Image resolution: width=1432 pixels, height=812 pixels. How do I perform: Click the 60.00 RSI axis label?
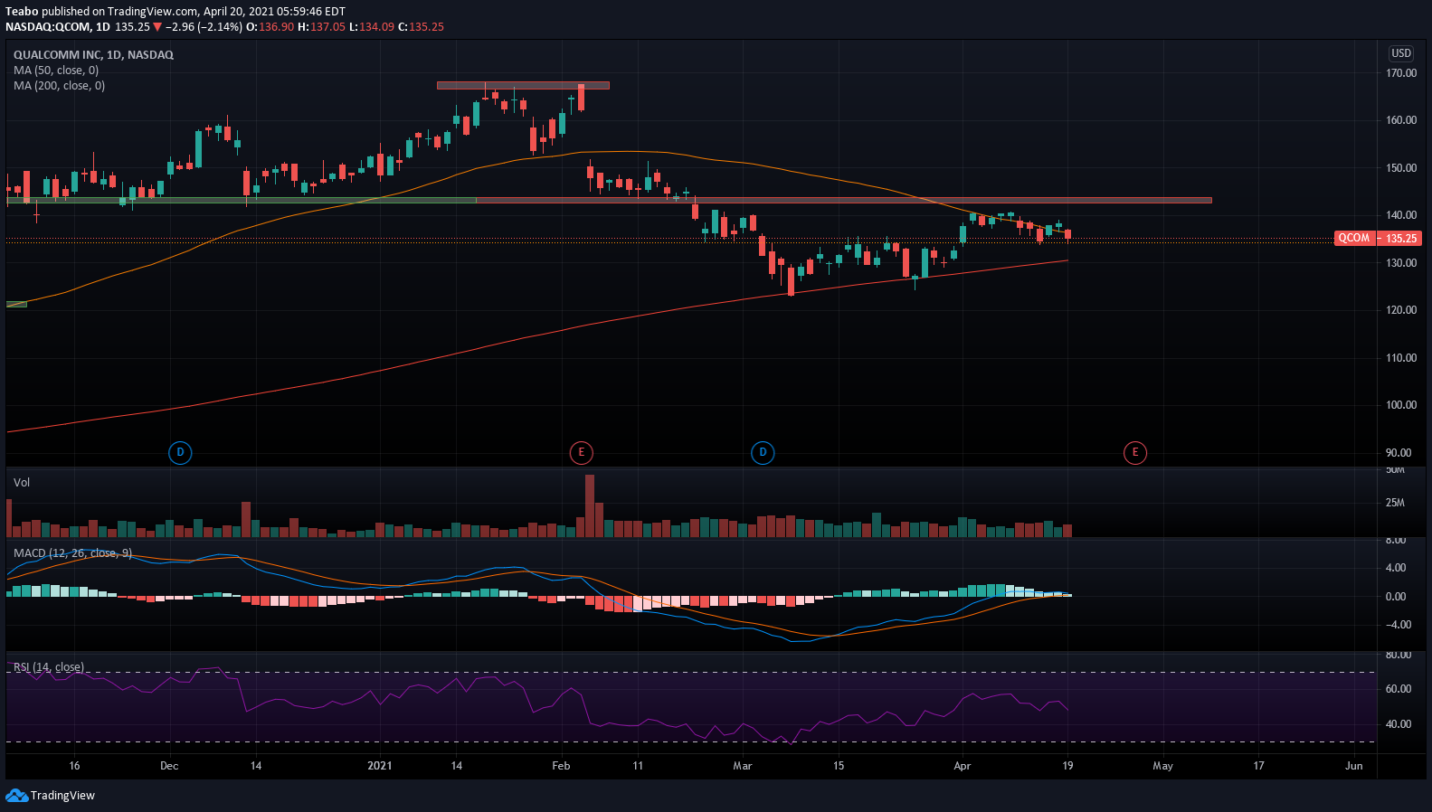(1399, 689)
